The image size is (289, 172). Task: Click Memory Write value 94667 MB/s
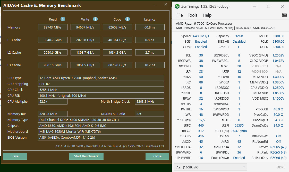(x=85, y=27)
